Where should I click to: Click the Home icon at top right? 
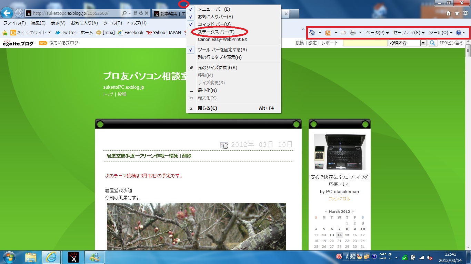point(449,13)
